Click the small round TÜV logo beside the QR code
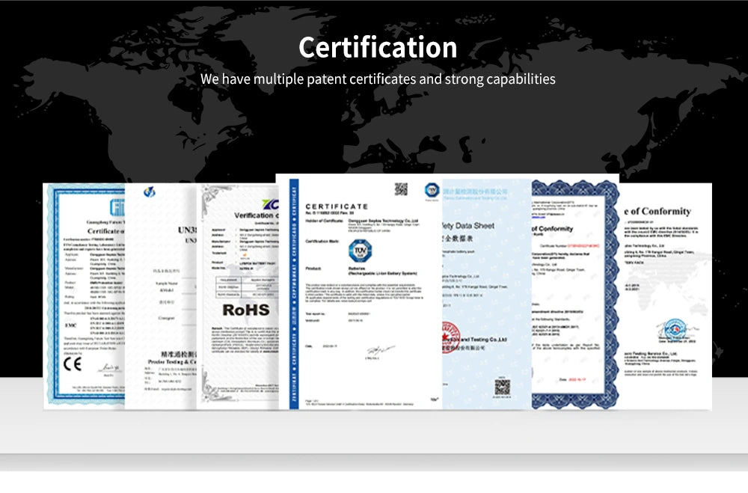Screen dimensions: 748x493 coord(432,190)
